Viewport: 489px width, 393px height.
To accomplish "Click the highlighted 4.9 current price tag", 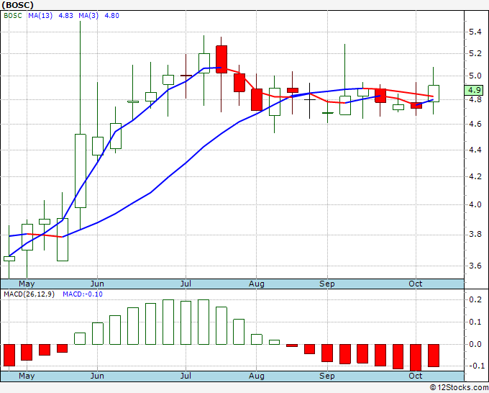I will (x=474, y=90).
